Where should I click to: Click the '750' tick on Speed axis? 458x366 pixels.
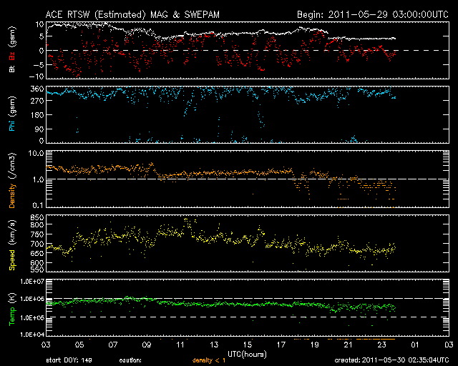(x=37, y=234)
